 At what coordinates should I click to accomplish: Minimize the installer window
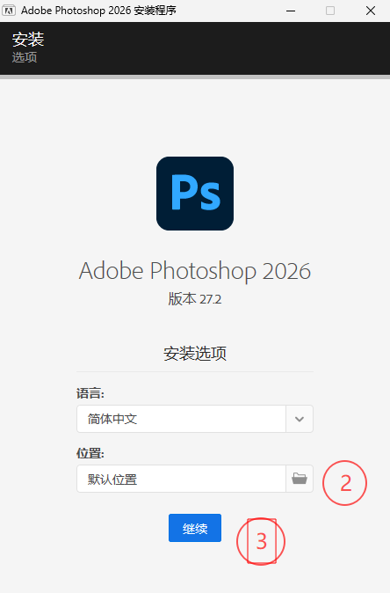pos(291,11)
